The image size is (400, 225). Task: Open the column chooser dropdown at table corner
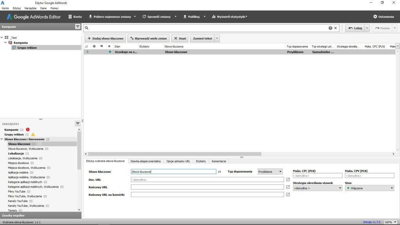[397, 46]
